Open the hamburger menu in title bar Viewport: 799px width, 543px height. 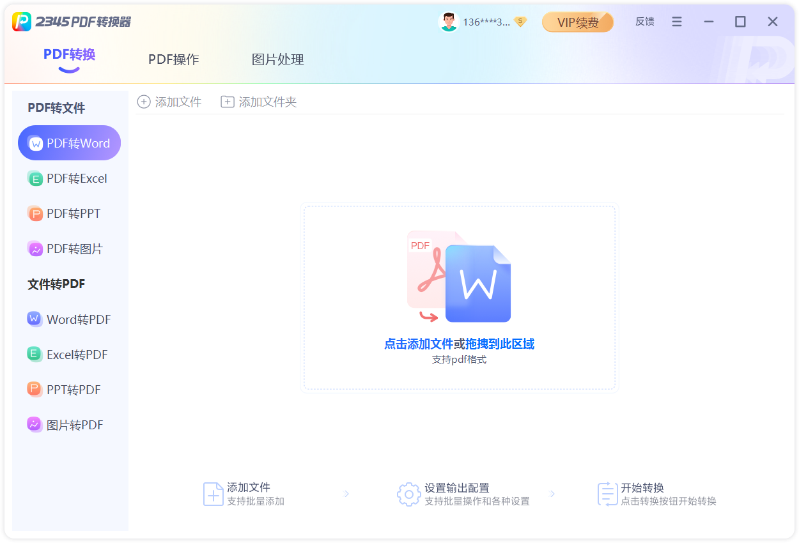pos(677,22)
